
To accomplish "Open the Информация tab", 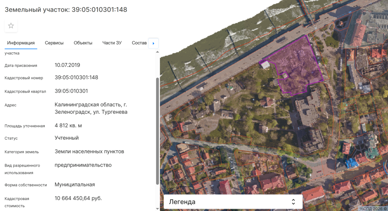I will click(x=21, y=43).
